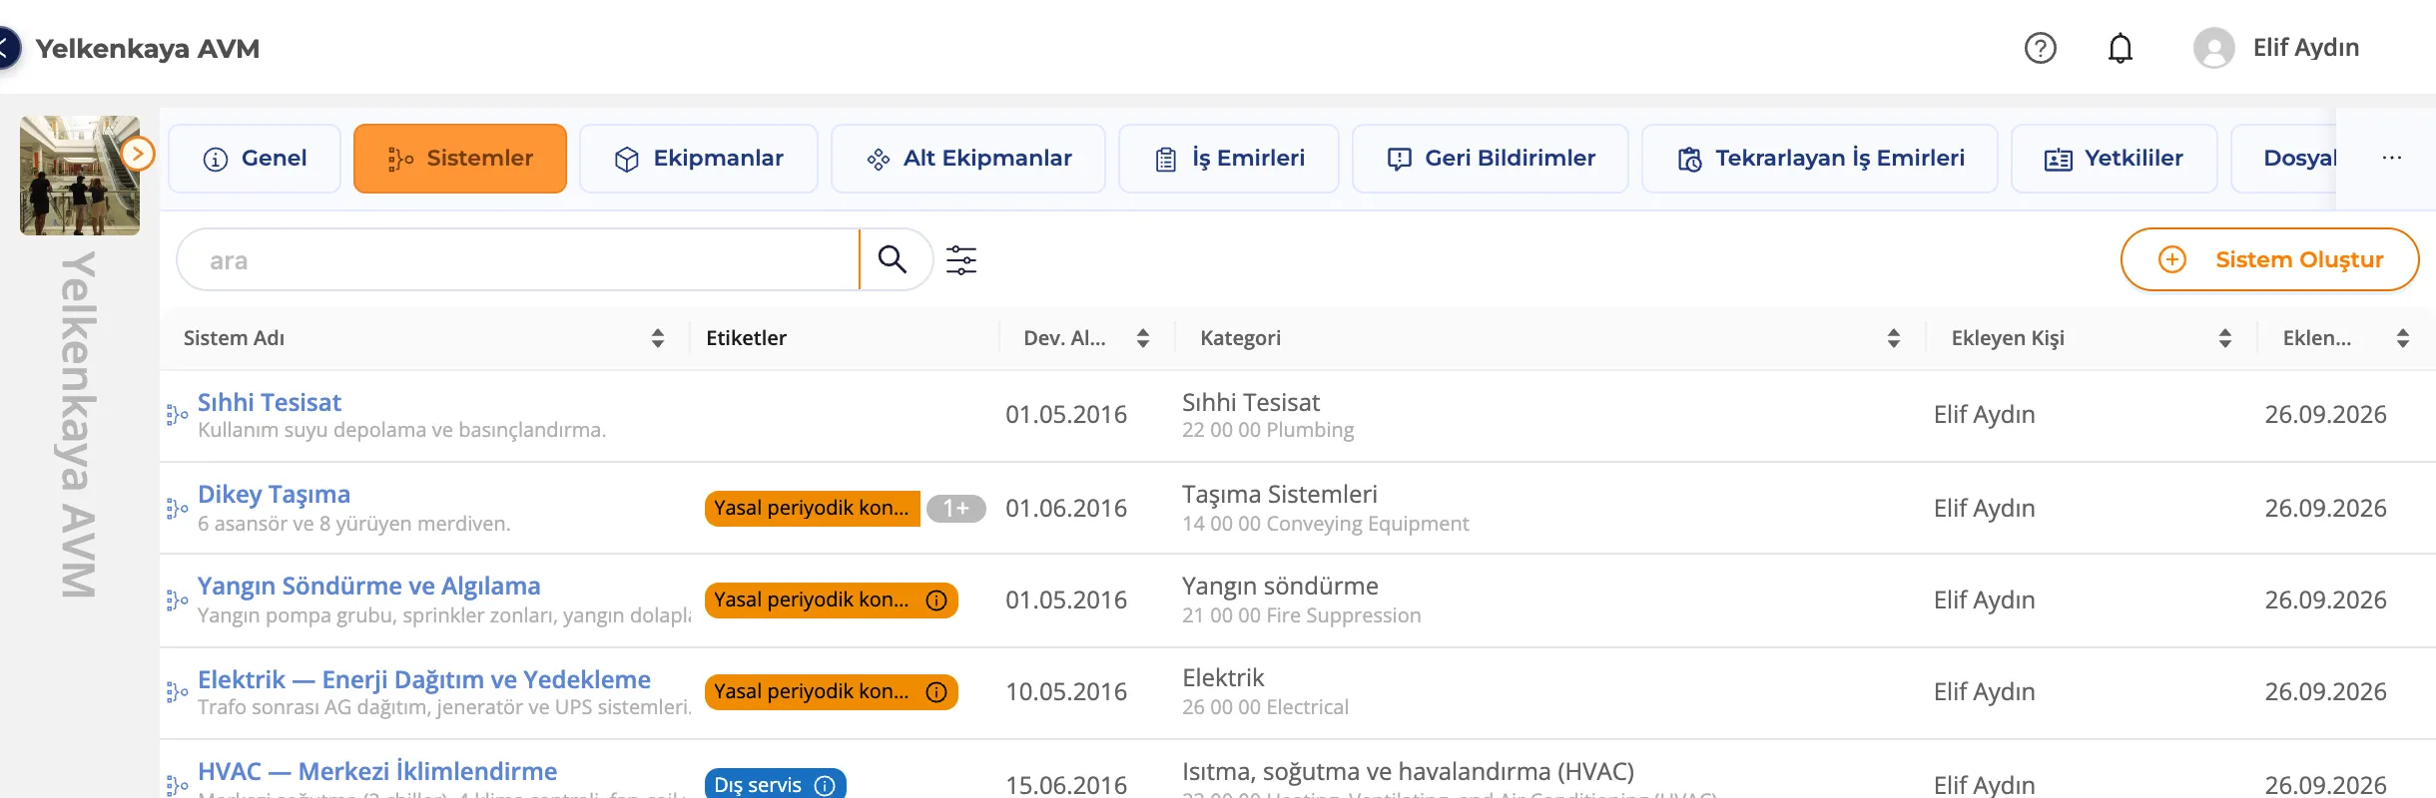Click the system icon beside HVAC — Merkezi İklimlendirme
The width and height of the screenshot is (2436, 798).
pos(177,785)
